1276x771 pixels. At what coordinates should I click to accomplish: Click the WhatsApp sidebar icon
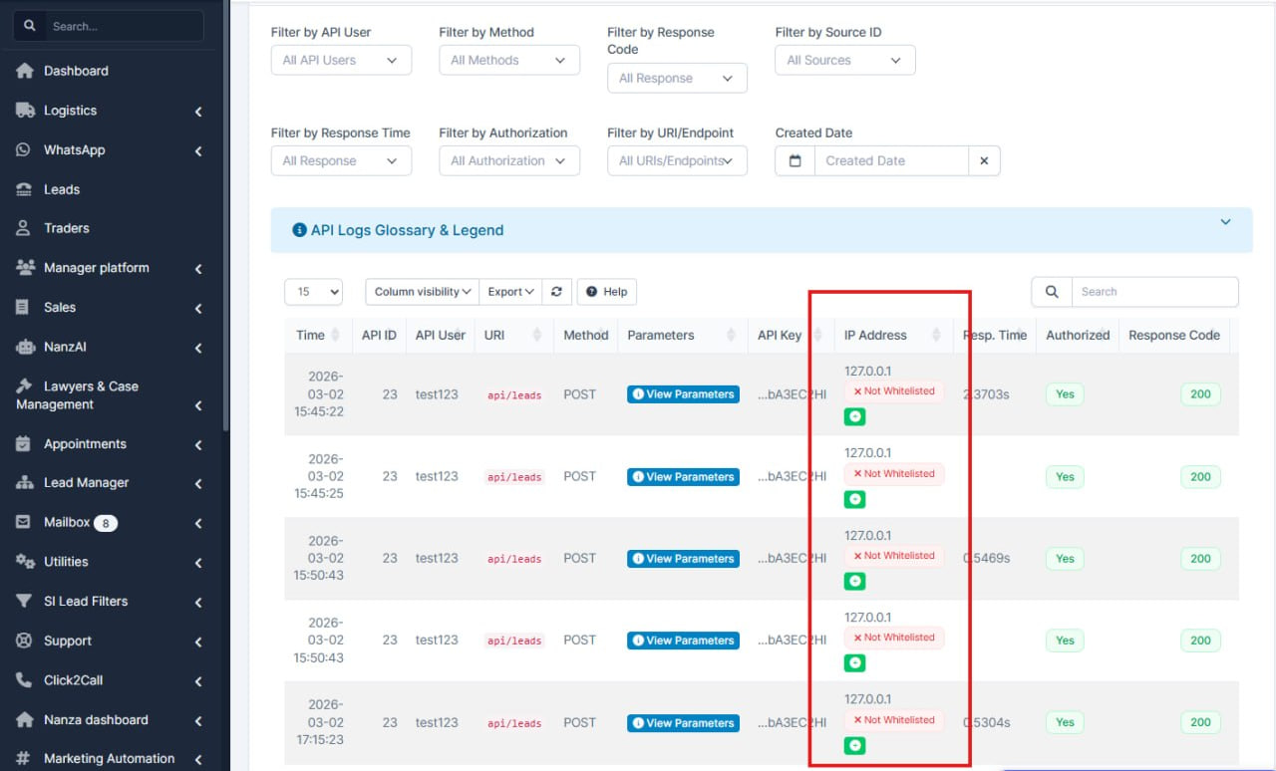pos(24,149)
